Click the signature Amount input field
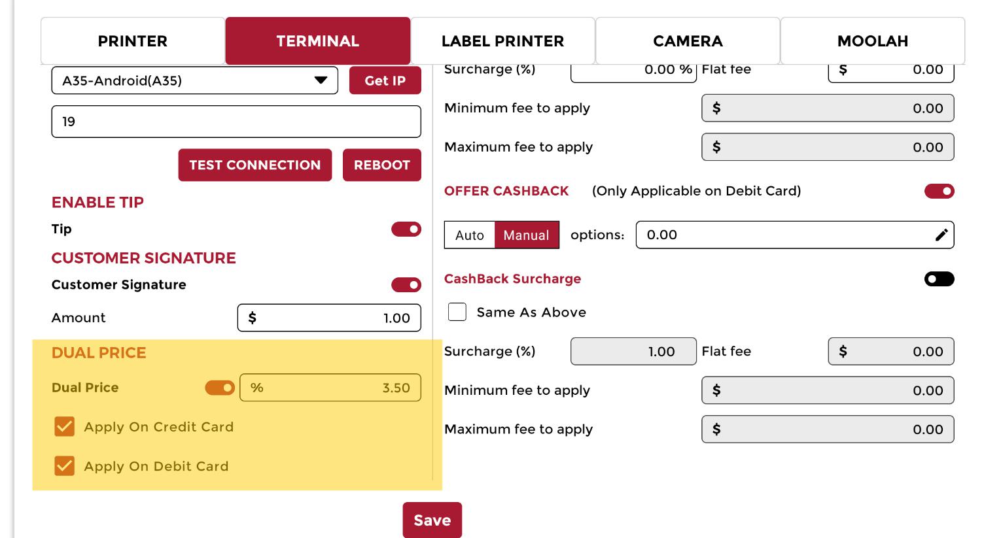 (329, 318)
